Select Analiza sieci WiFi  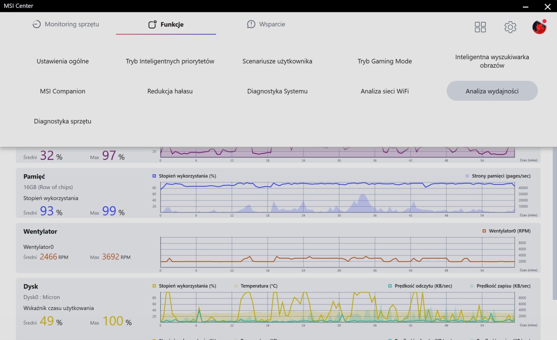tap(385, 91)
